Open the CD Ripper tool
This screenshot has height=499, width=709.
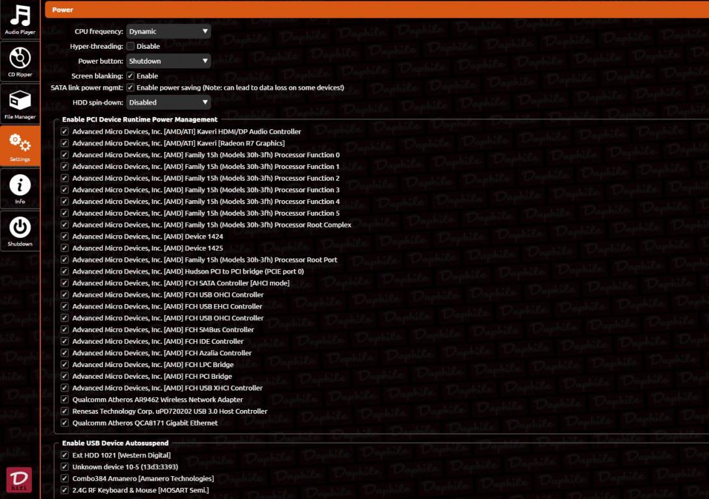point(20,62)
